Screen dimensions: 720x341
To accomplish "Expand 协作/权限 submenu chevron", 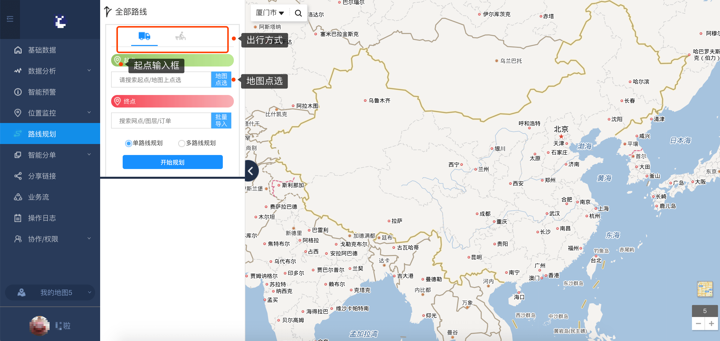I will coord(89,238).
